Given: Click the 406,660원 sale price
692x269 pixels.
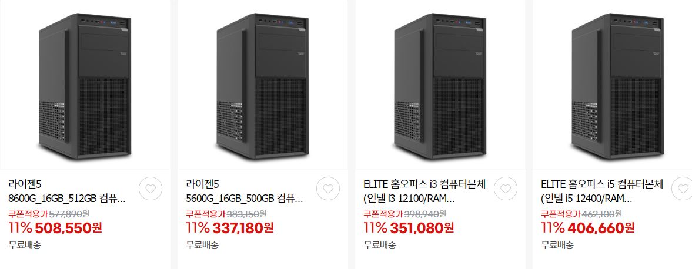Looking at the screenshot, I should (x=601, y=228).
